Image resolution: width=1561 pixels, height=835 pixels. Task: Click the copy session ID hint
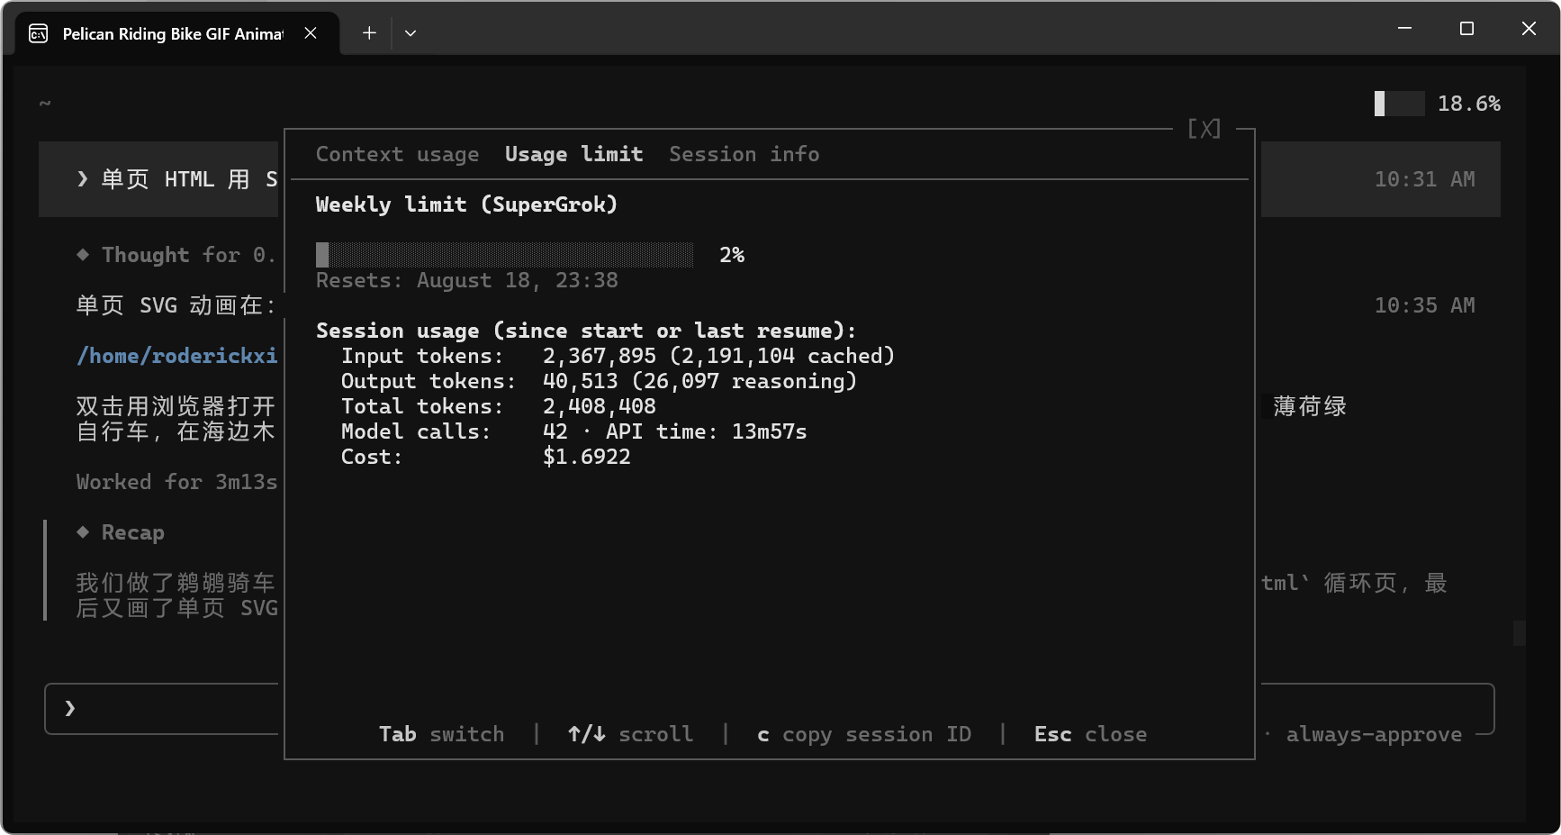[864, 734]
